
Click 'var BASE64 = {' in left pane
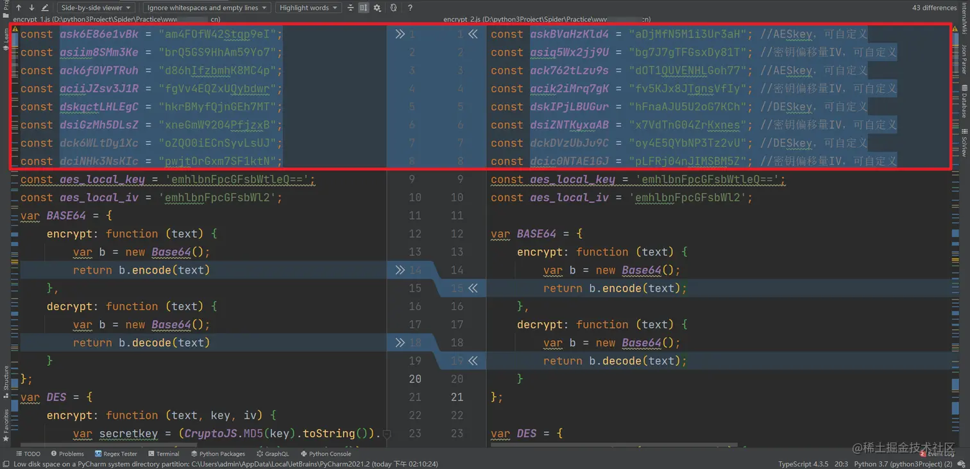pos(67,215)
